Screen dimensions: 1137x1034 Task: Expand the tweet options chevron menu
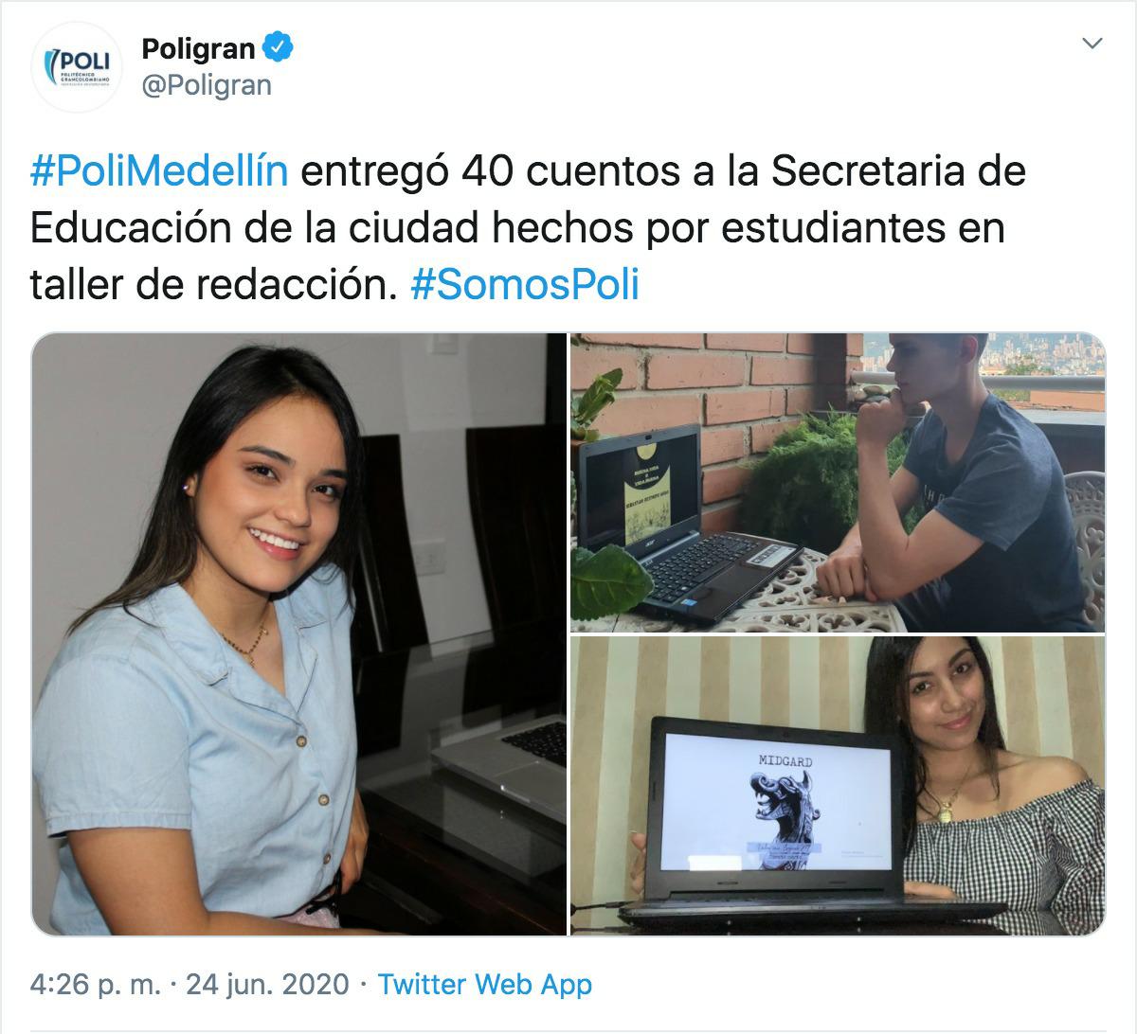click(x=1092, y=44)
